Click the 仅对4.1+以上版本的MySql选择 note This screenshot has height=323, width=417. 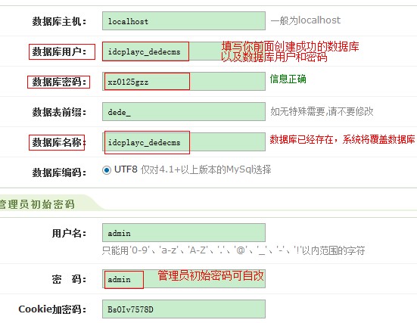[206, 169]
